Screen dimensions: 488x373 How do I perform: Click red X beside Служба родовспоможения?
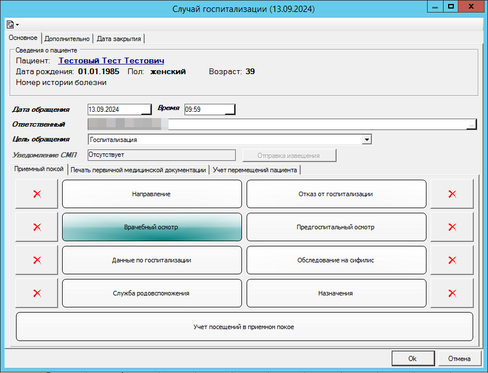coord(37,293)
